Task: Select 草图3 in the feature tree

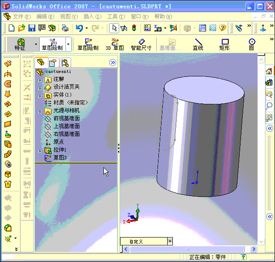Action: click(60, 157)
